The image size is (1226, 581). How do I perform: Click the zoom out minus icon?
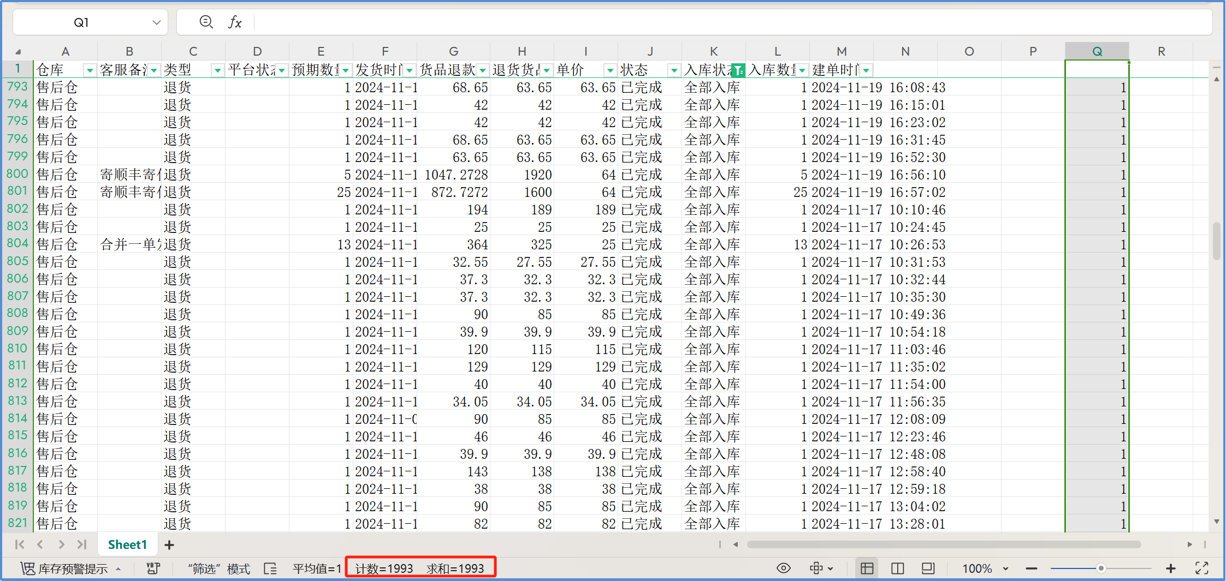tap(1031, 568)
